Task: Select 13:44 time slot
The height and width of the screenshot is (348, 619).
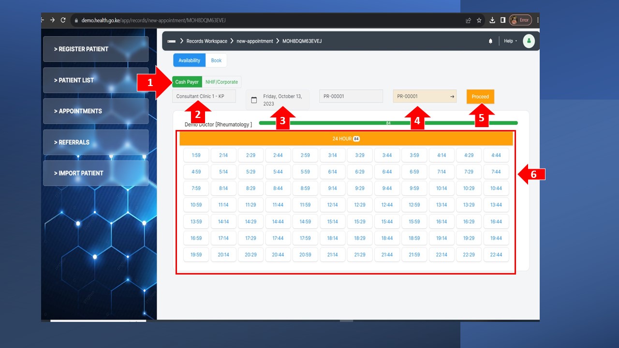Action: (496, 204)
